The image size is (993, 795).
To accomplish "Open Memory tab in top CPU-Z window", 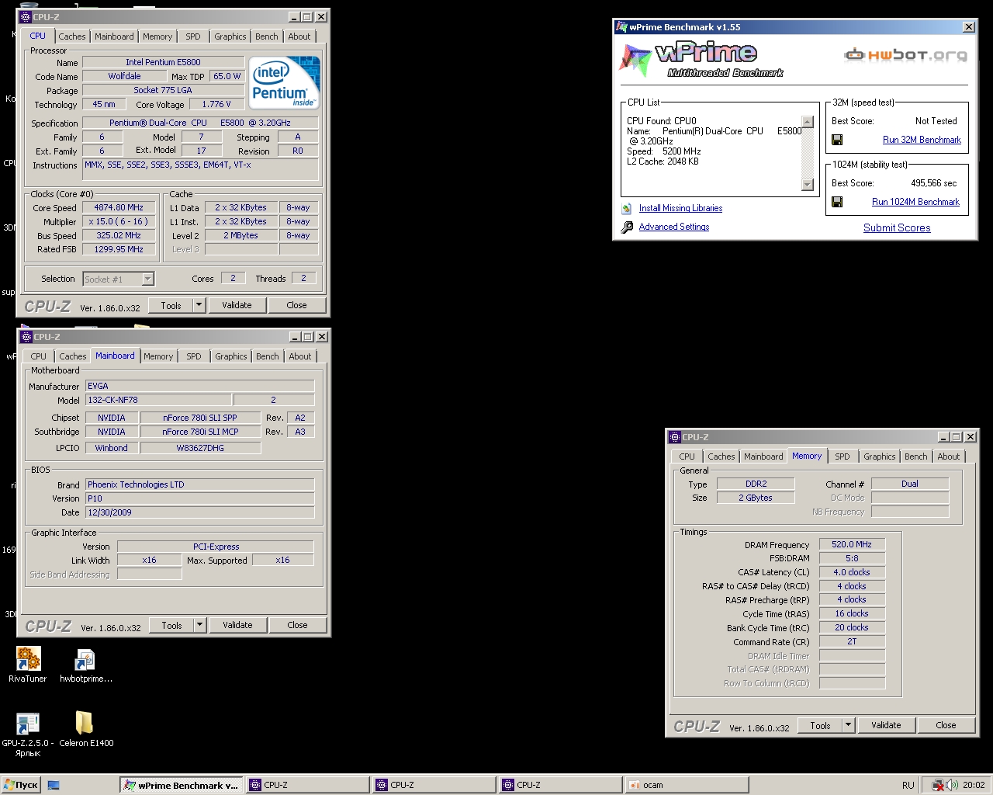I will click(157, 36).
